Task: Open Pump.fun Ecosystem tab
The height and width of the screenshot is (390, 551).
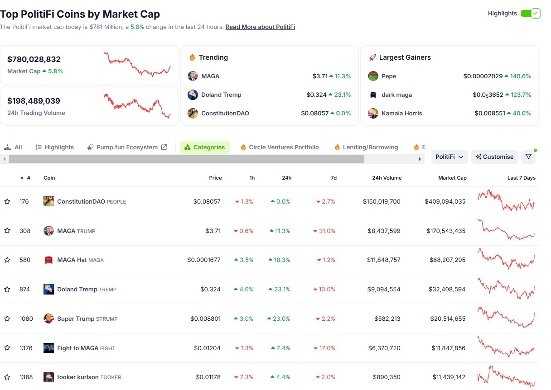Action: 127,147
